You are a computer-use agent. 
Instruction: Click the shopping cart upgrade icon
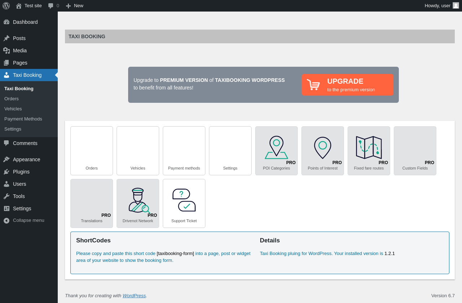click(x=313, y=85)
